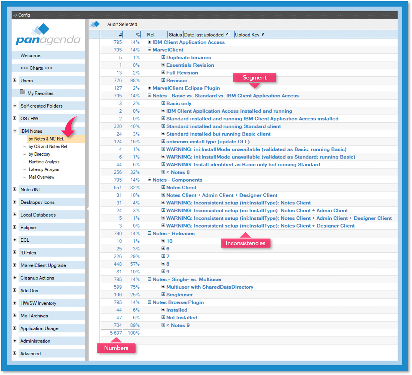Select by OS and Notes Rel. view
This screenshot has width=412, height=375.
click(48, 146)
